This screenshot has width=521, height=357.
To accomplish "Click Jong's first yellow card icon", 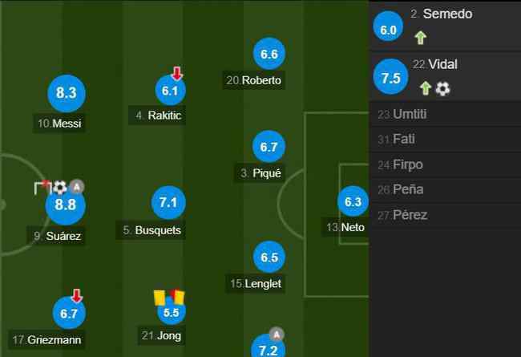I will [x=160, y=298].
